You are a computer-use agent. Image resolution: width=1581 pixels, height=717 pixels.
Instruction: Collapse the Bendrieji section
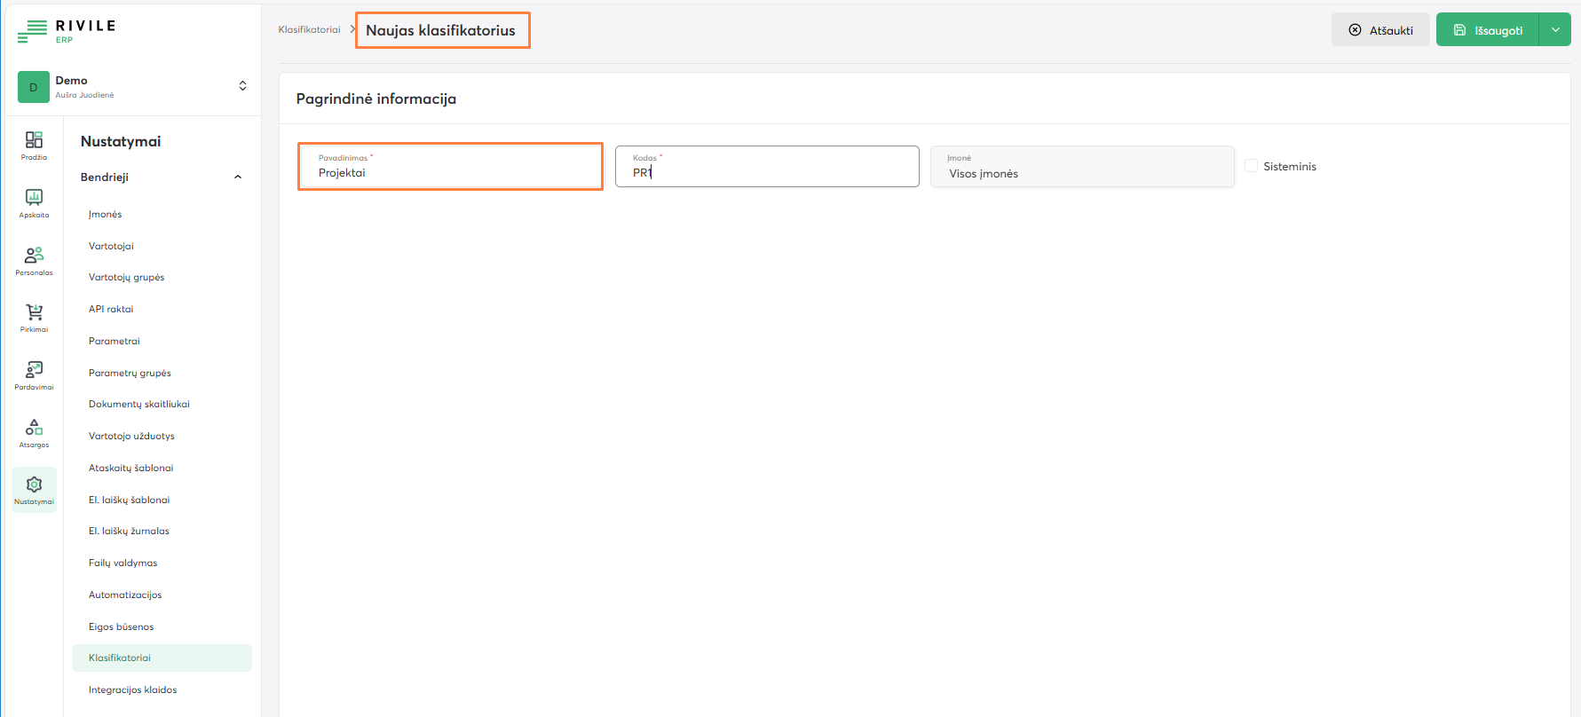[237, 177]
